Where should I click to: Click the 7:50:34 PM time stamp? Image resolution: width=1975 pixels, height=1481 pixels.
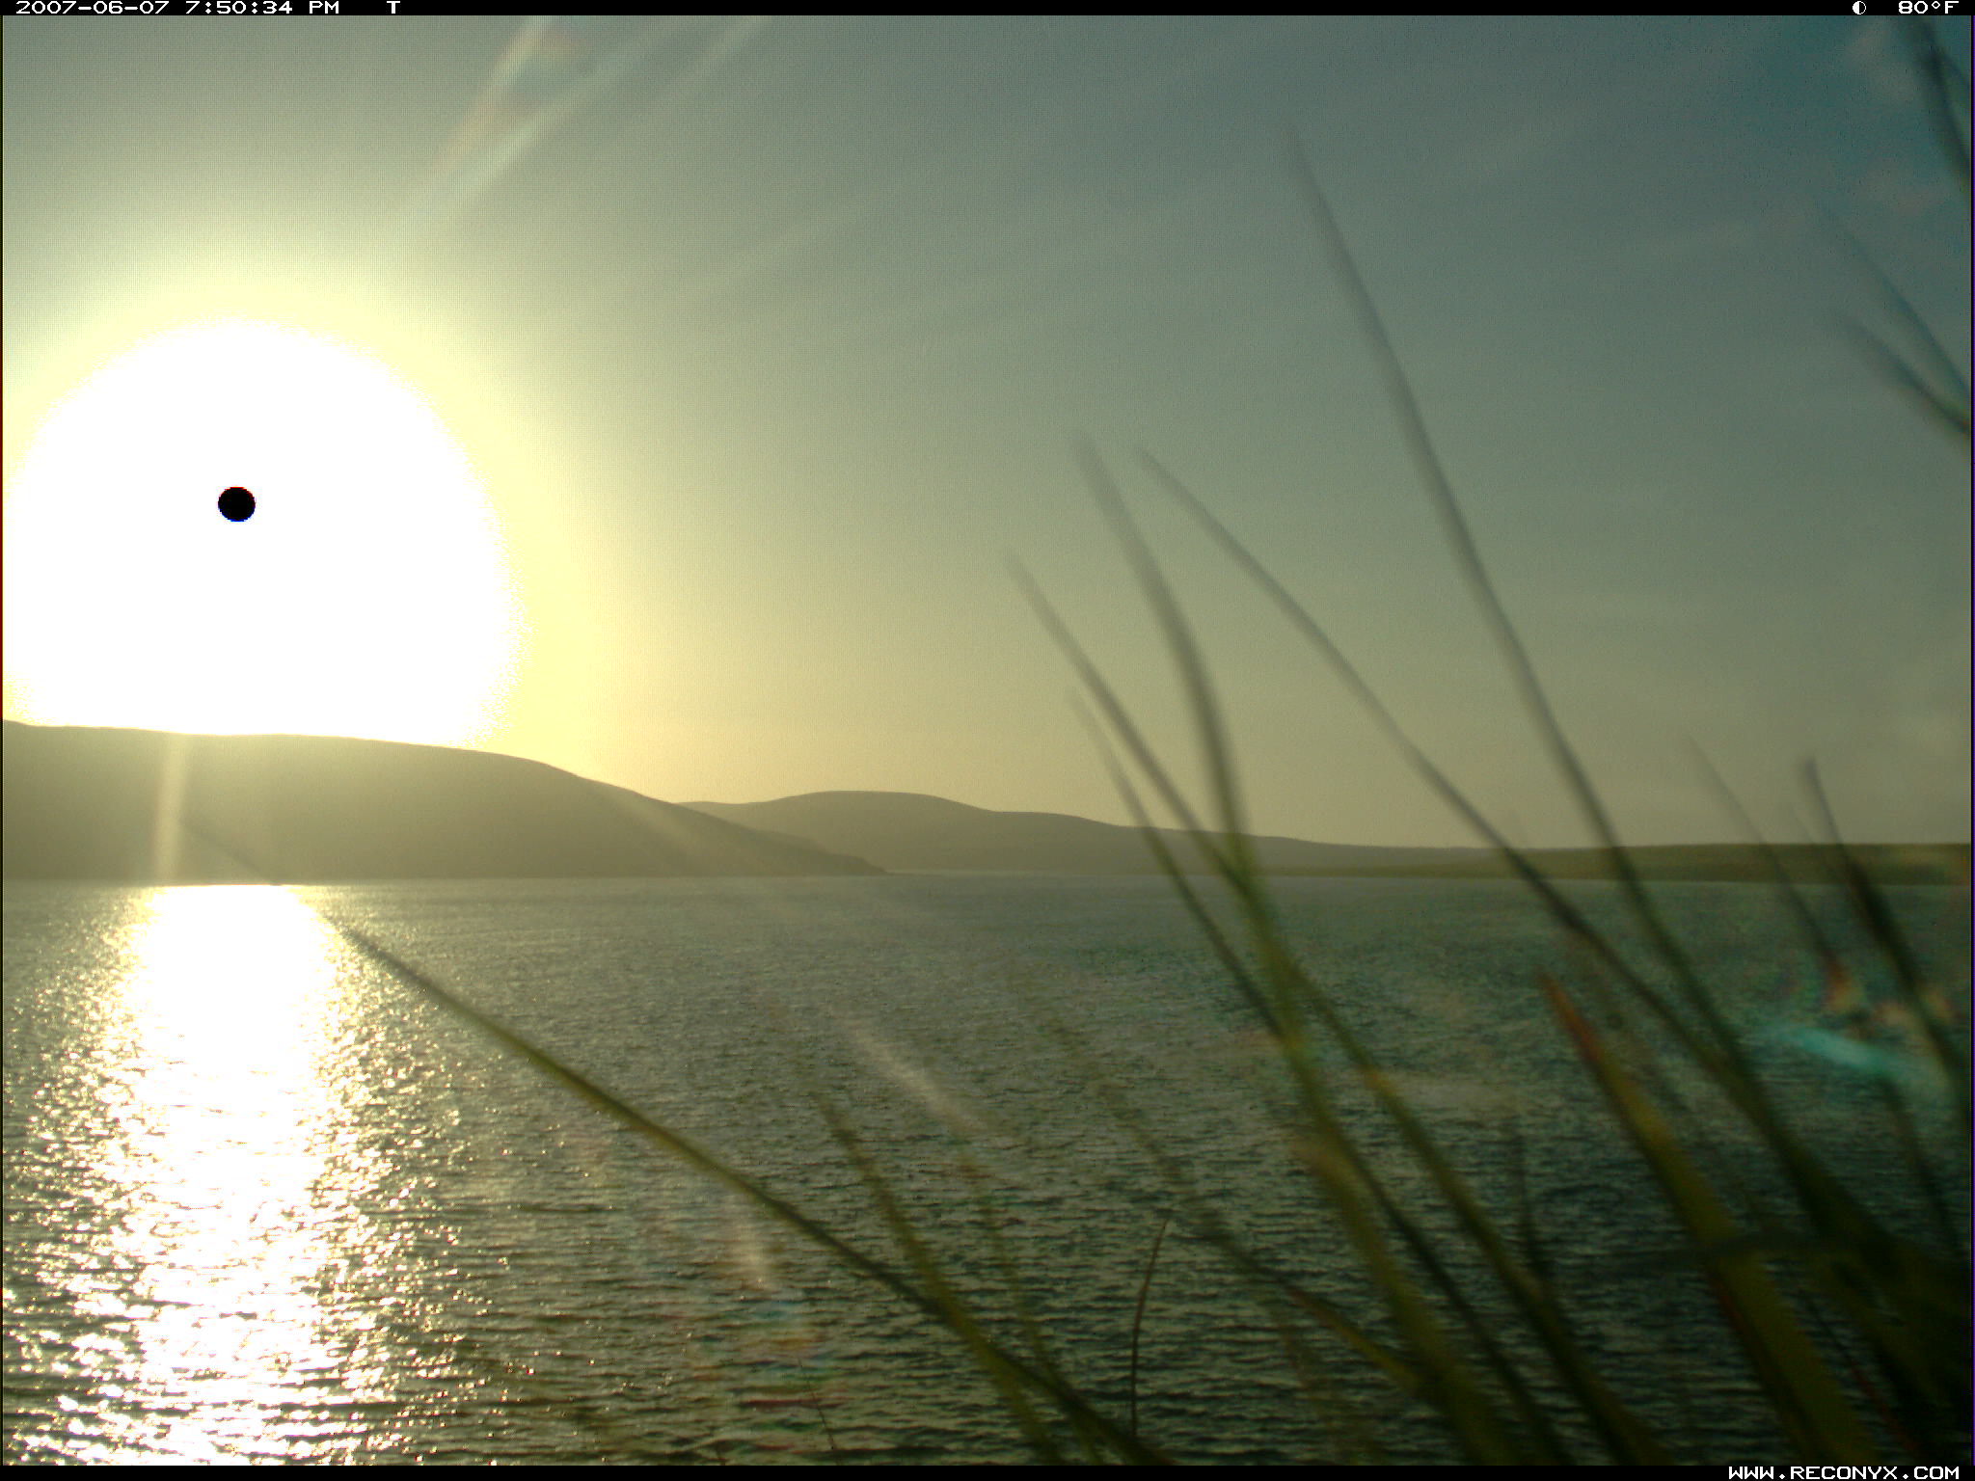261,8
